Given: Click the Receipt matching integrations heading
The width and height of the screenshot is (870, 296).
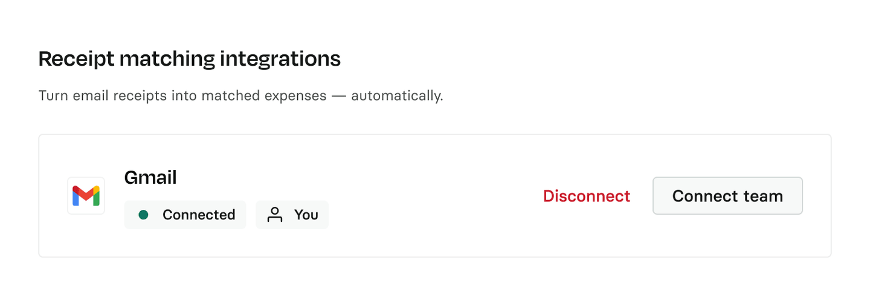Looking at the screenshot, I should 189,58.
